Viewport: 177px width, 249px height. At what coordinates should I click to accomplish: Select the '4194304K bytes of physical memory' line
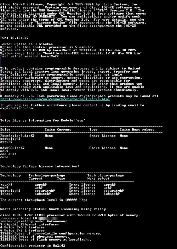(35, 237)
